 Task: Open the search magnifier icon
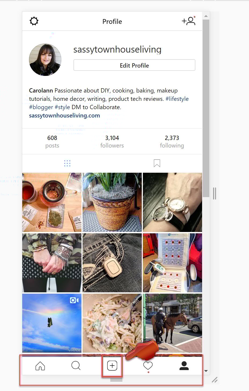[x=76, y=366]
